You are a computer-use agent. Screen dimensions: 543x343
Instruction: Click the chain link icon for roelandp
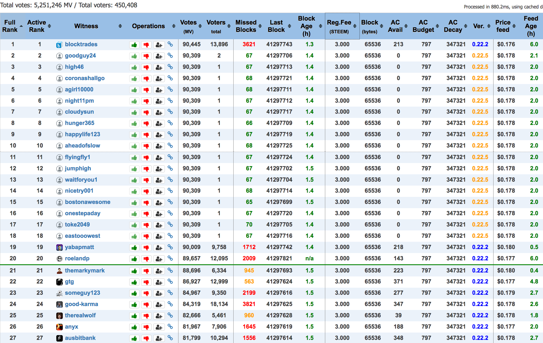click(x=170, y=258)
